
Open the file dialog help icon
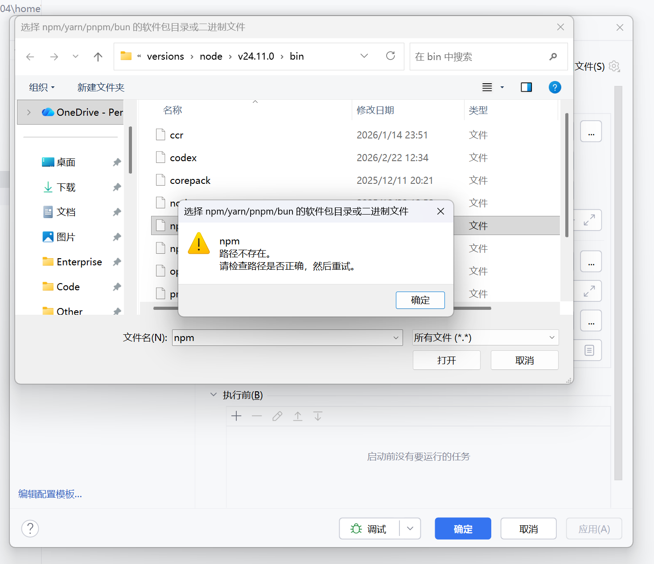coord(555,87)
